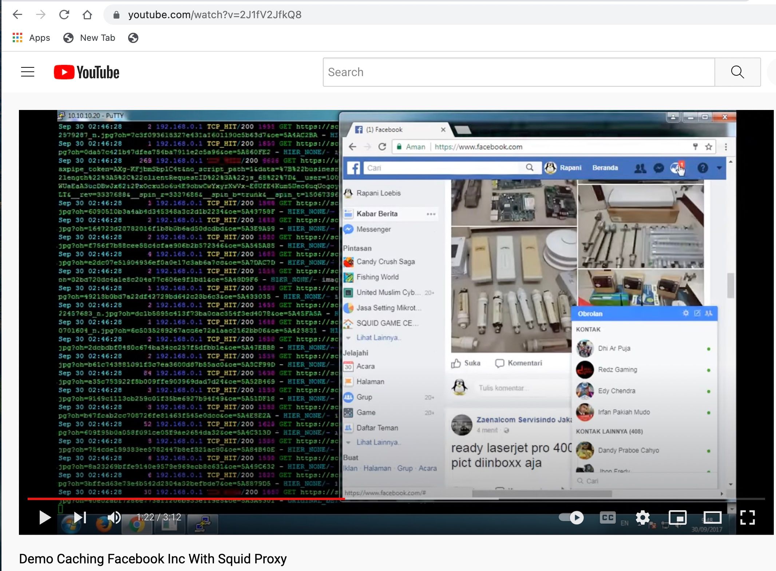Go to the YouTube home via the logo
Image resolution: width=776 pixels, height=571 pixels.
pyautogui.click(x=87, y=72)
